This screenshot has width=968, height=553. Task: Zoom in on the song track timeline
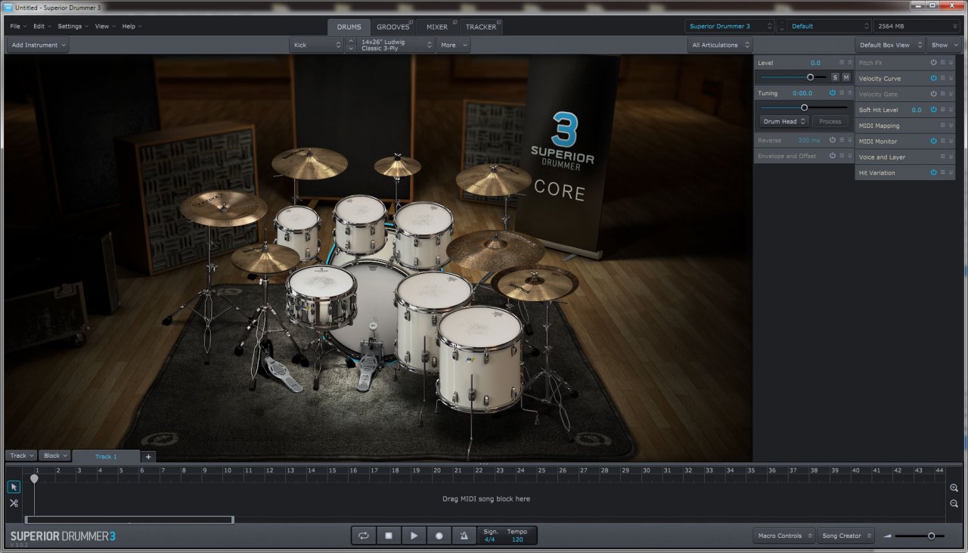coord(954,488)
